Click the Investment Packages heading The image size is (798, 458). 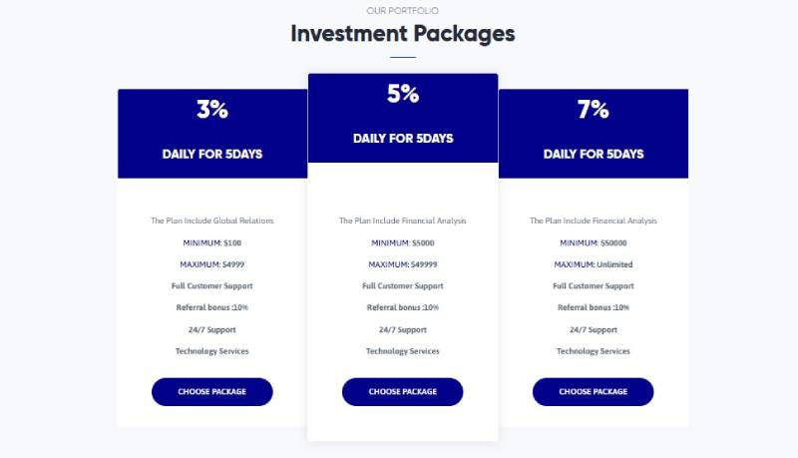(403, 34)
